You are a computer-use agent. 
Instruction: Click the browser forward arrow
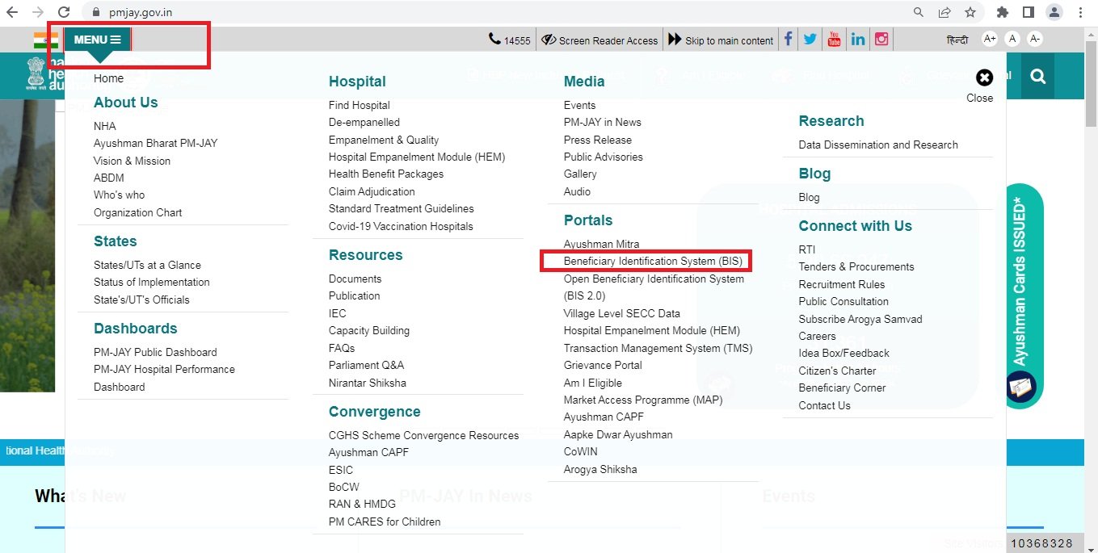tap(38, 12)
